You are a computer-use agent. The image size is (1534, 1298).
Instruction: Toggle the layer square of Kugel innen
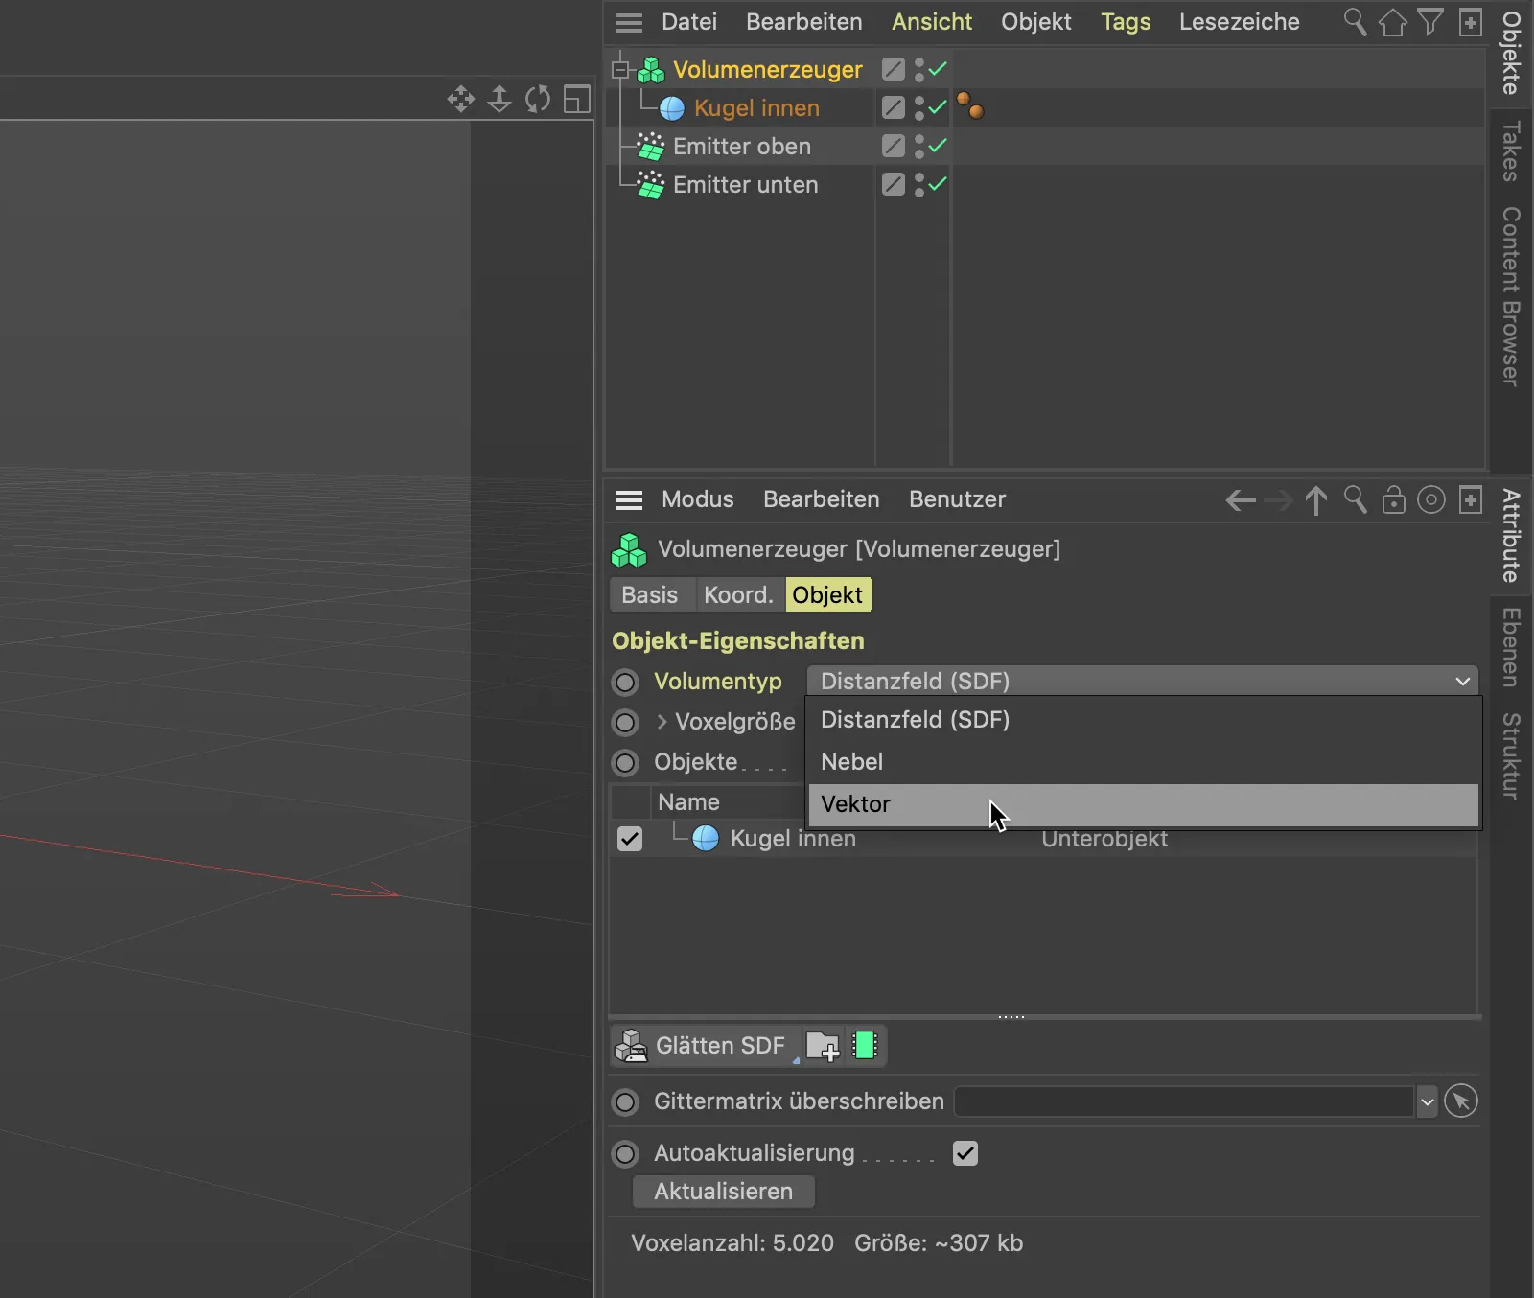893,107
